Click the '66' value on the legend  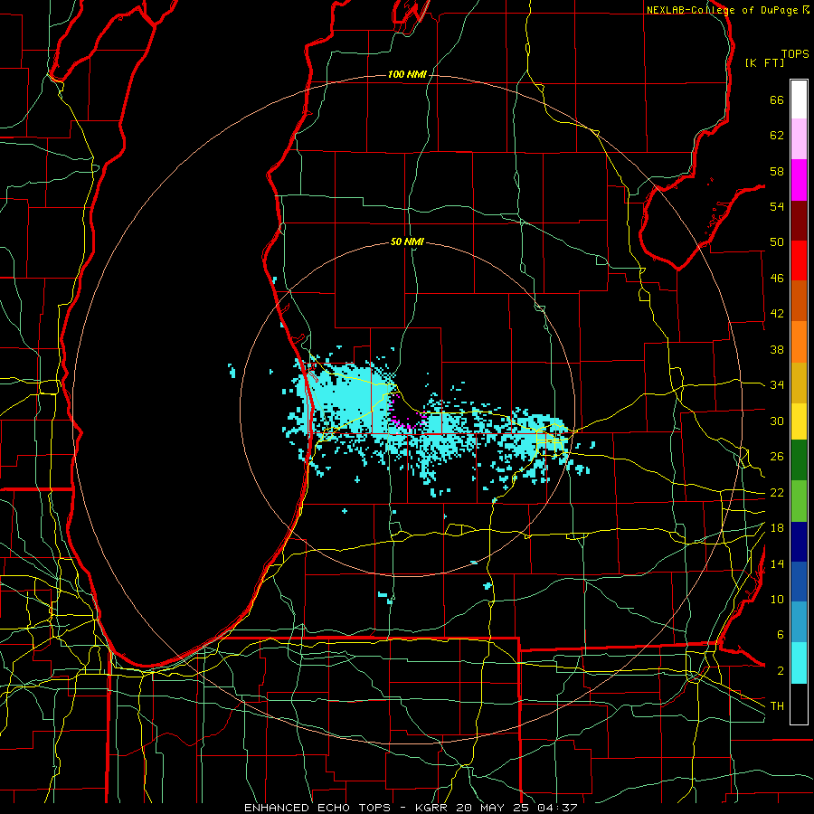coord(777,100)
